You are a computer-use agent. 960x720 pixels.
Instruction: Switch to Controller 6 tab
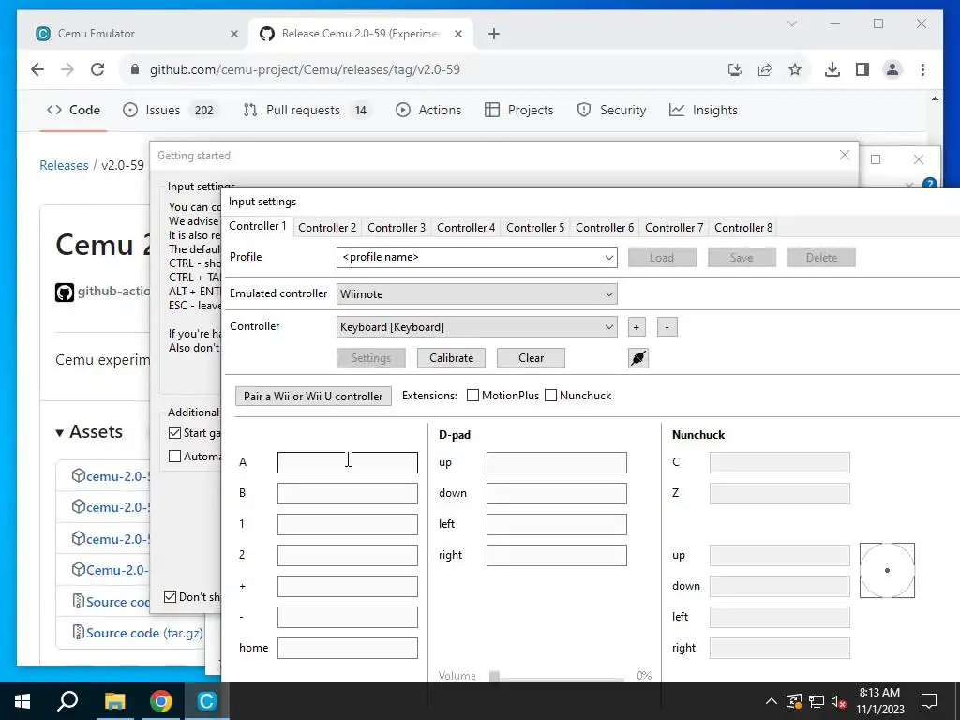(x=605, y=228)
